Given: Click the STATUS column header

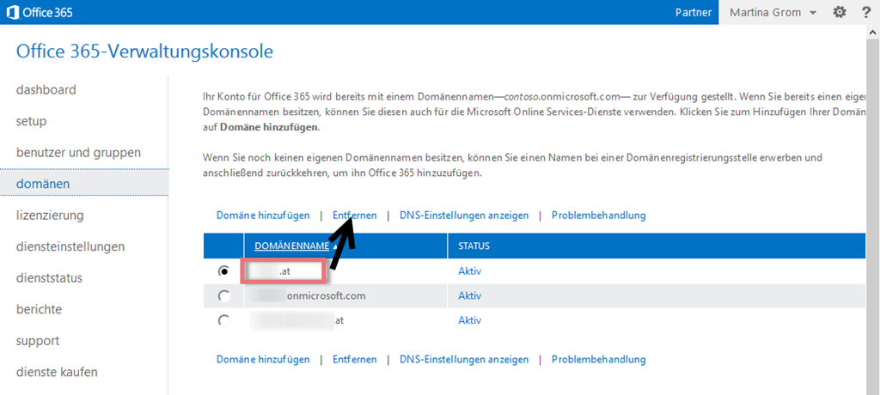Looking at the screenshot, I should click(x=474, y=246).
